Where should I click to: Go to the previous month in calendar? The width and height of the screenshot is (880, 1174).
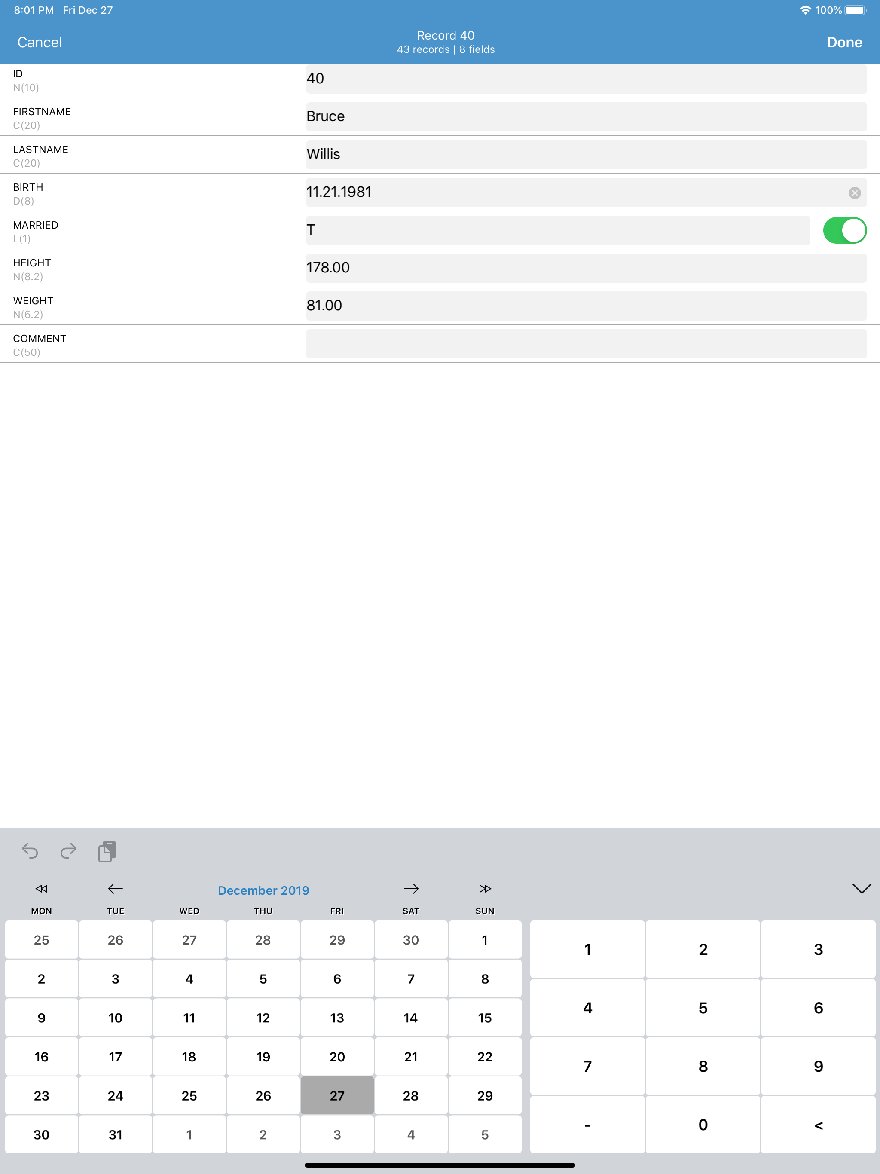click(115, 890)
